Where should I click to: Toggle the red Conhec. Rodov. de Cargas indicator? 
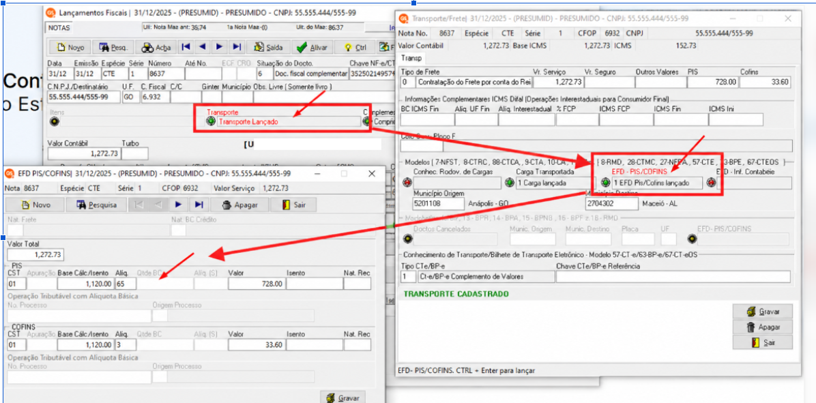407,183
